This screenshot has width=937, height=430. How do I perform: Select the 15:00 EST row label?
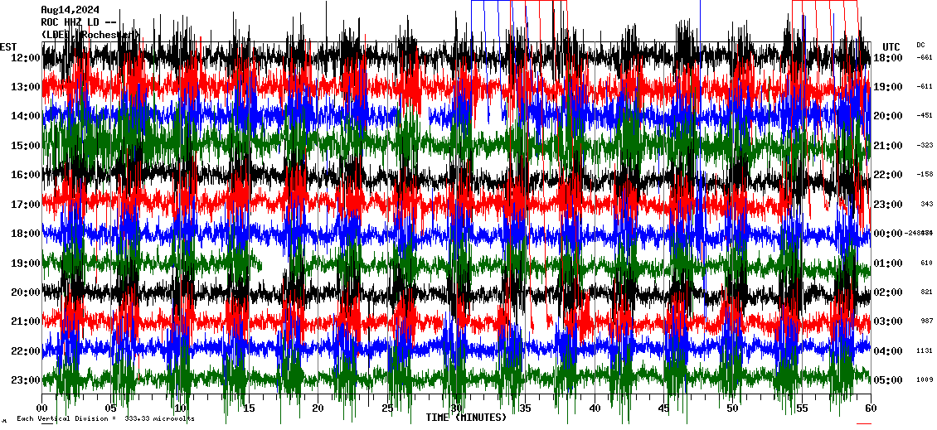pyautogui.click(x=25, y=146)
